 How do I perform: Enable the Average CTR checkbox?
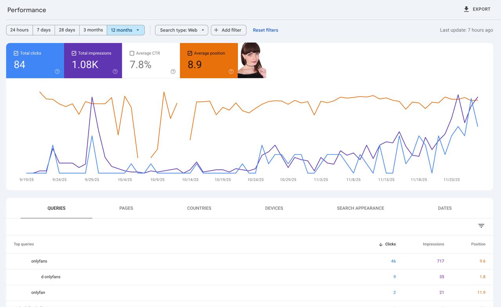coord(132,53)
